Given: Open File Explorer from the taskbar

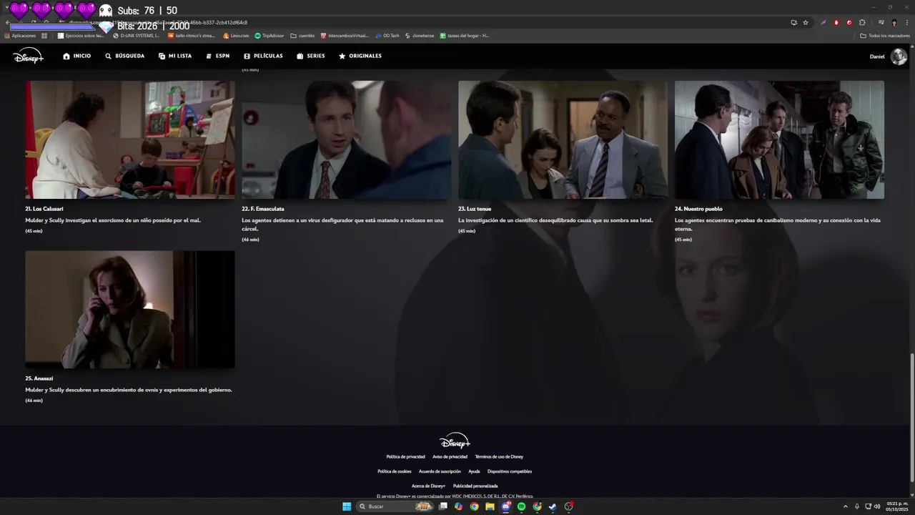Looking at the screenshot, I should [490, 506].
